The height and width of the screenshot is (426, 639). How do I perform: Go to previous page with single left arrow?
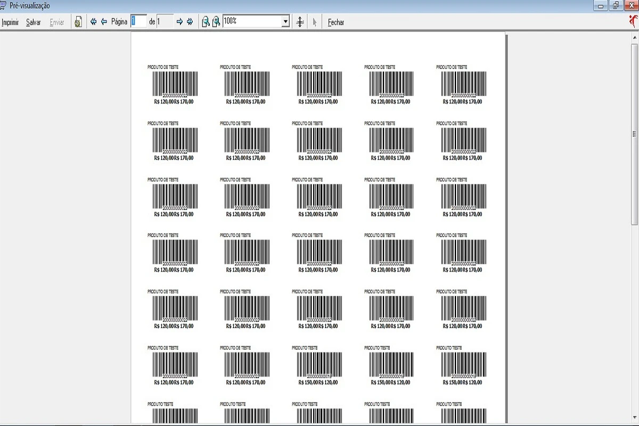[104, 22]
